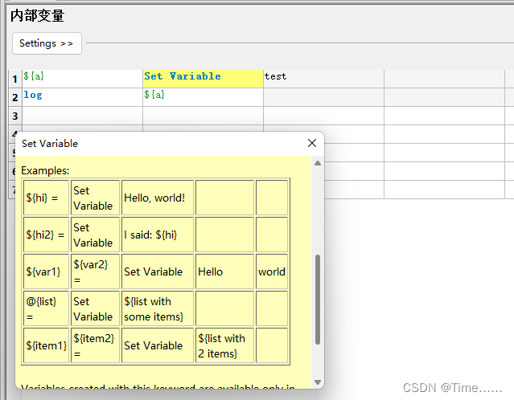Click the popup scrollbar up arrow
This screenshot has width=514, height=400.
[x=317, y=163]
